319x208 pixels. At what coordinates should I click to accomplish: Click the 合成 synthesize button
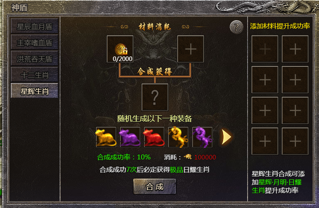pyautogui.click(x=155, y=187)
